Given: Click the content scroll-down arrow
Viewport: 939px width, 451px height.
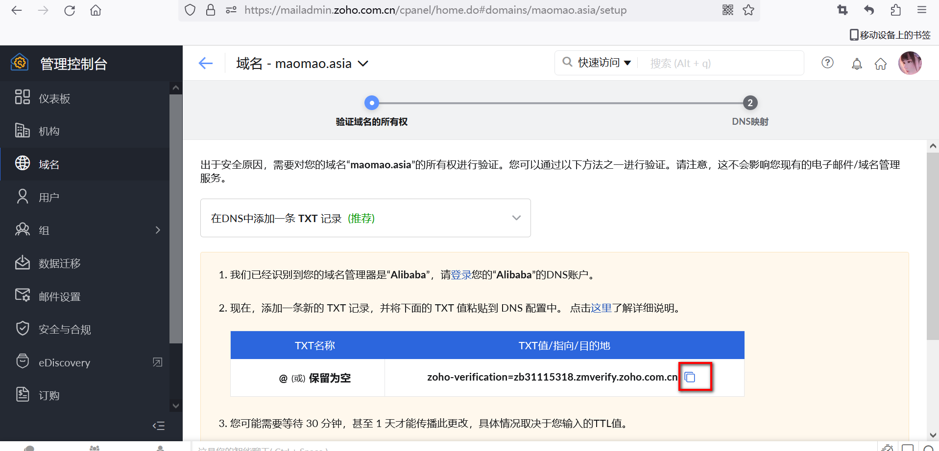Looking at the screenshot, I should (x=933, y=435).
